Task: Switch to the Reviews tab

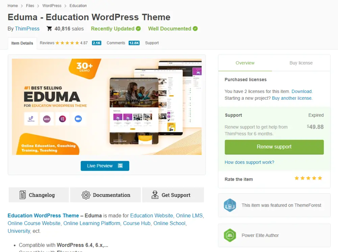Action: tap(47, 43)
